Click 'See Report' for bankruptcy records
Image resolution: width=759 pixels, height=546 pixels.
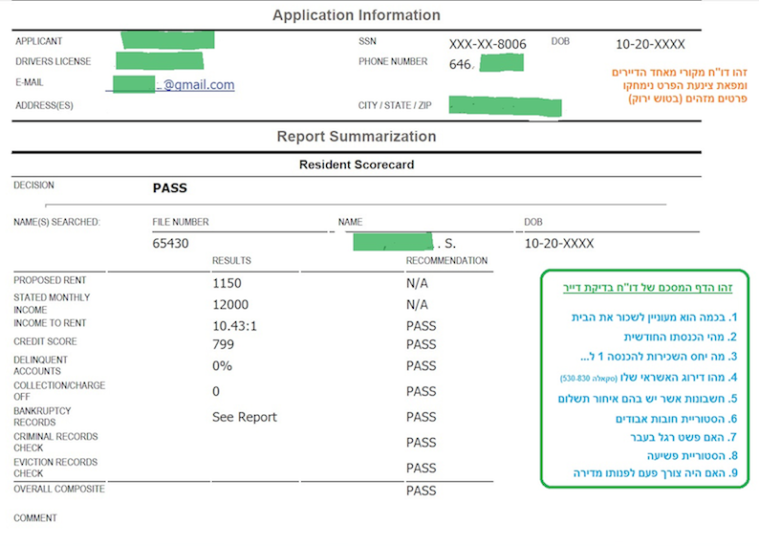pyautogui.click(x=245, y=417)
